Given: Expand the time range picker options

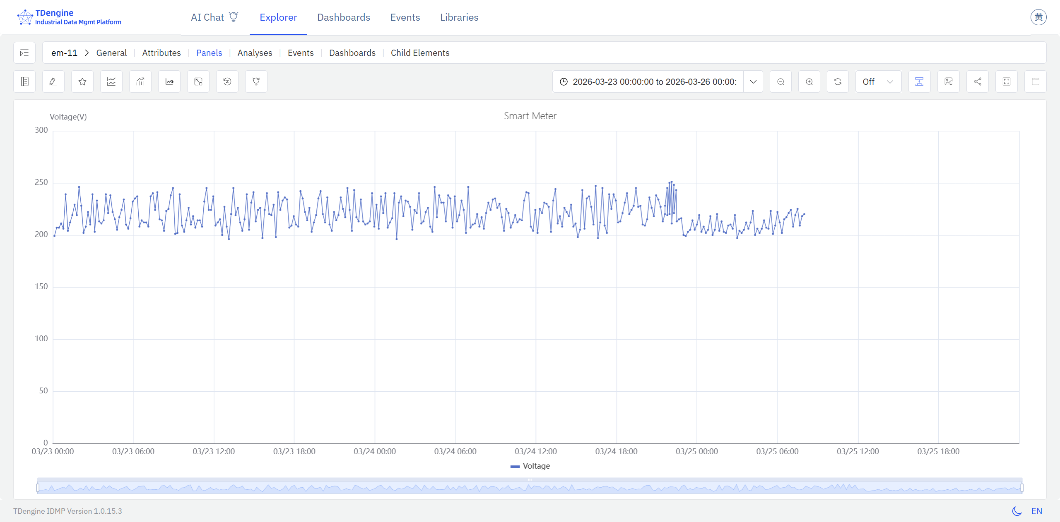Looking at the screenshot, I should pos(753,81).
